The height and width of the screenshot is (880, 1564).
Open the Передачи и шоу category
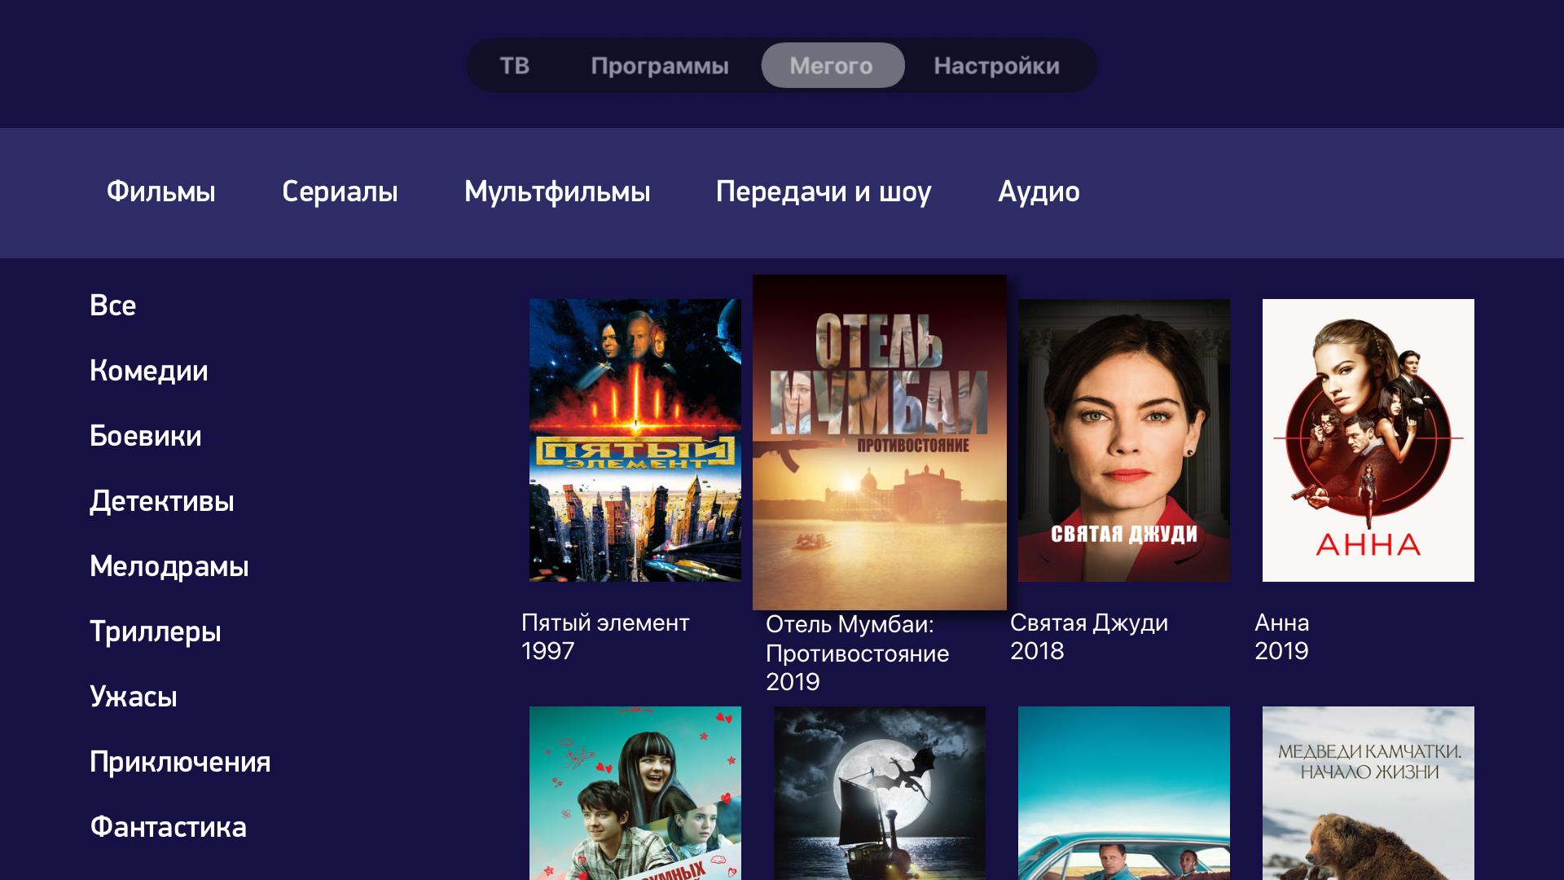pos(824,191)
